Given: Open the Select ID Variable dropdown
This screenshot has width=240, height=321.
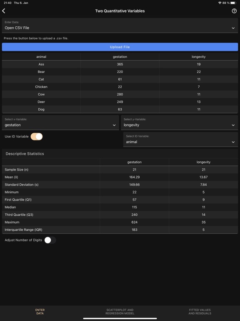Looking at the screenshot, I should 180,140.
